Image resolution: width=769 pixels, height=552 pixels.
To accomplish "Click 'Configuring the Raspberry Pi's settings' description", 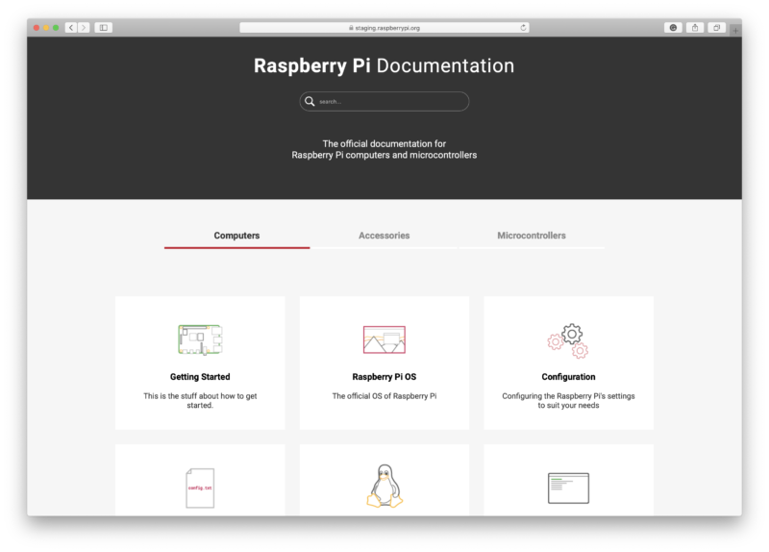I will pos(568,400).
